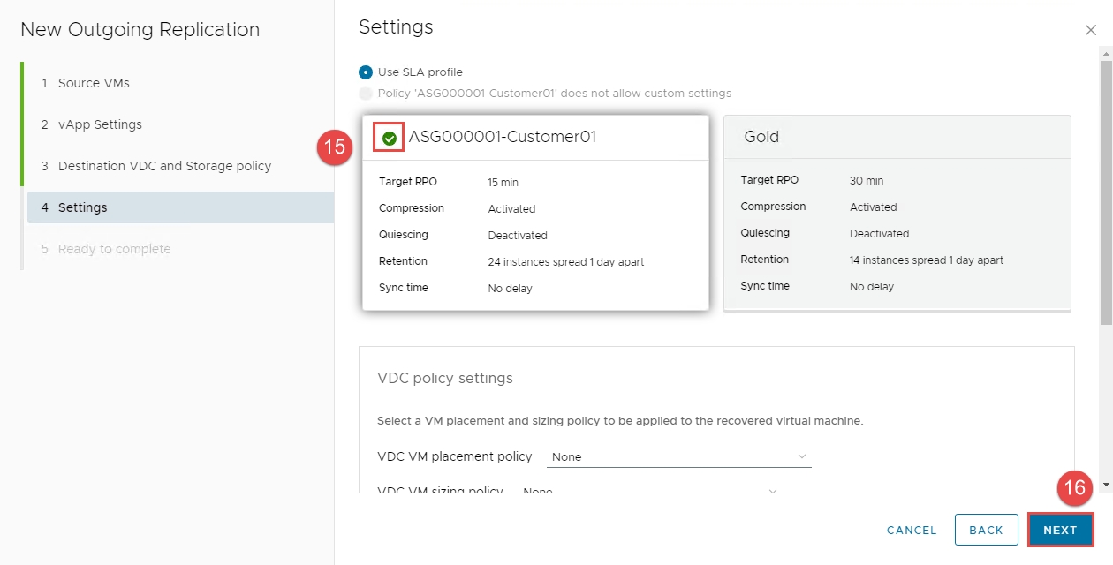This screenshot has width=1113, height=565.
Task: Click the green checkmark on ASG000001-Customer01 card
Action: coord(390,138)
